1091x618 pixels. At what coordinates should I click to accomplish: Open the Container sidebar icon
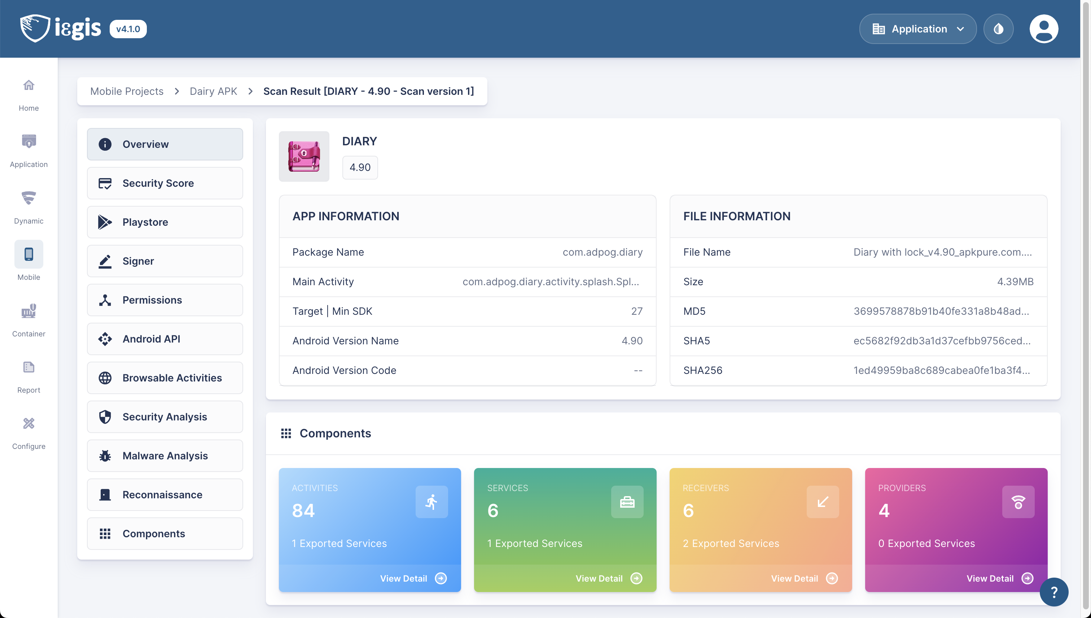(29, 311)
